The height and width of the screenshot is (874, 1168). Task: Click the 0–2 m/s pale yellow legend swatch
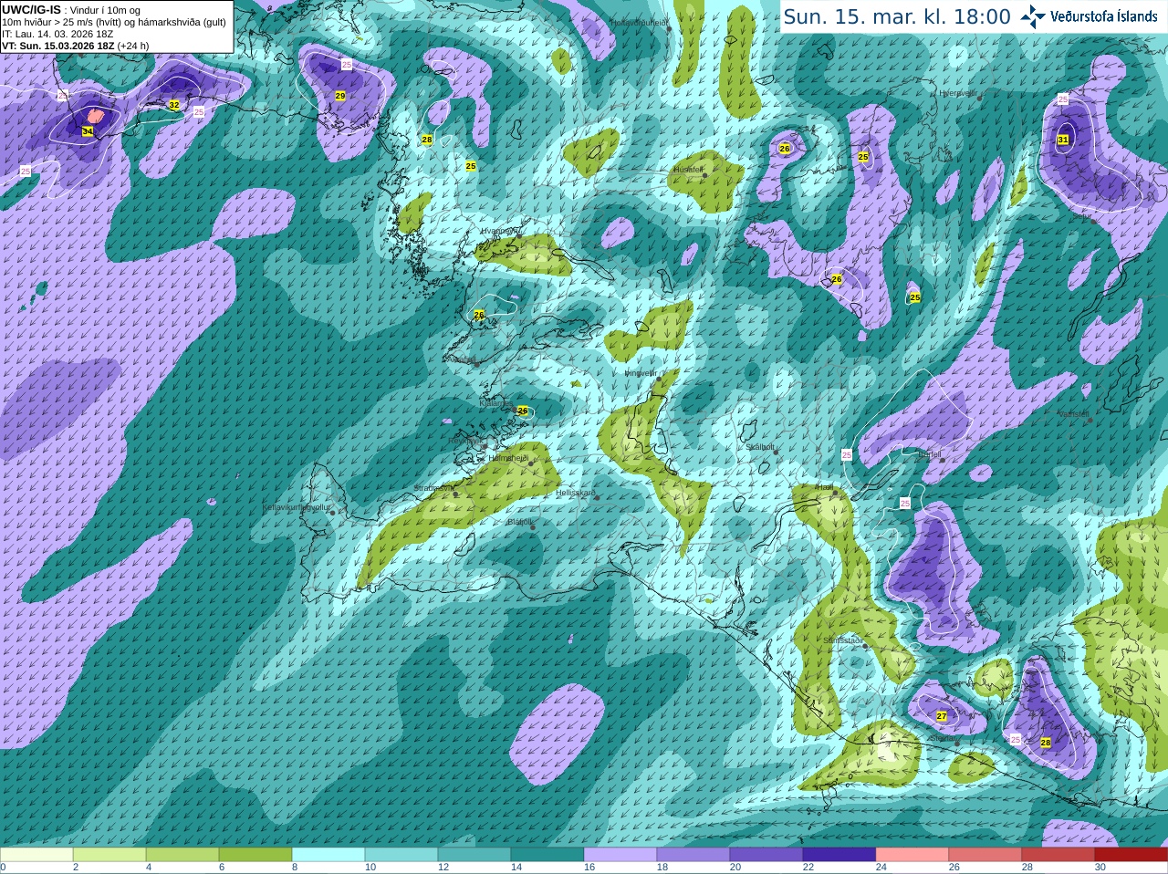point(36,855)
